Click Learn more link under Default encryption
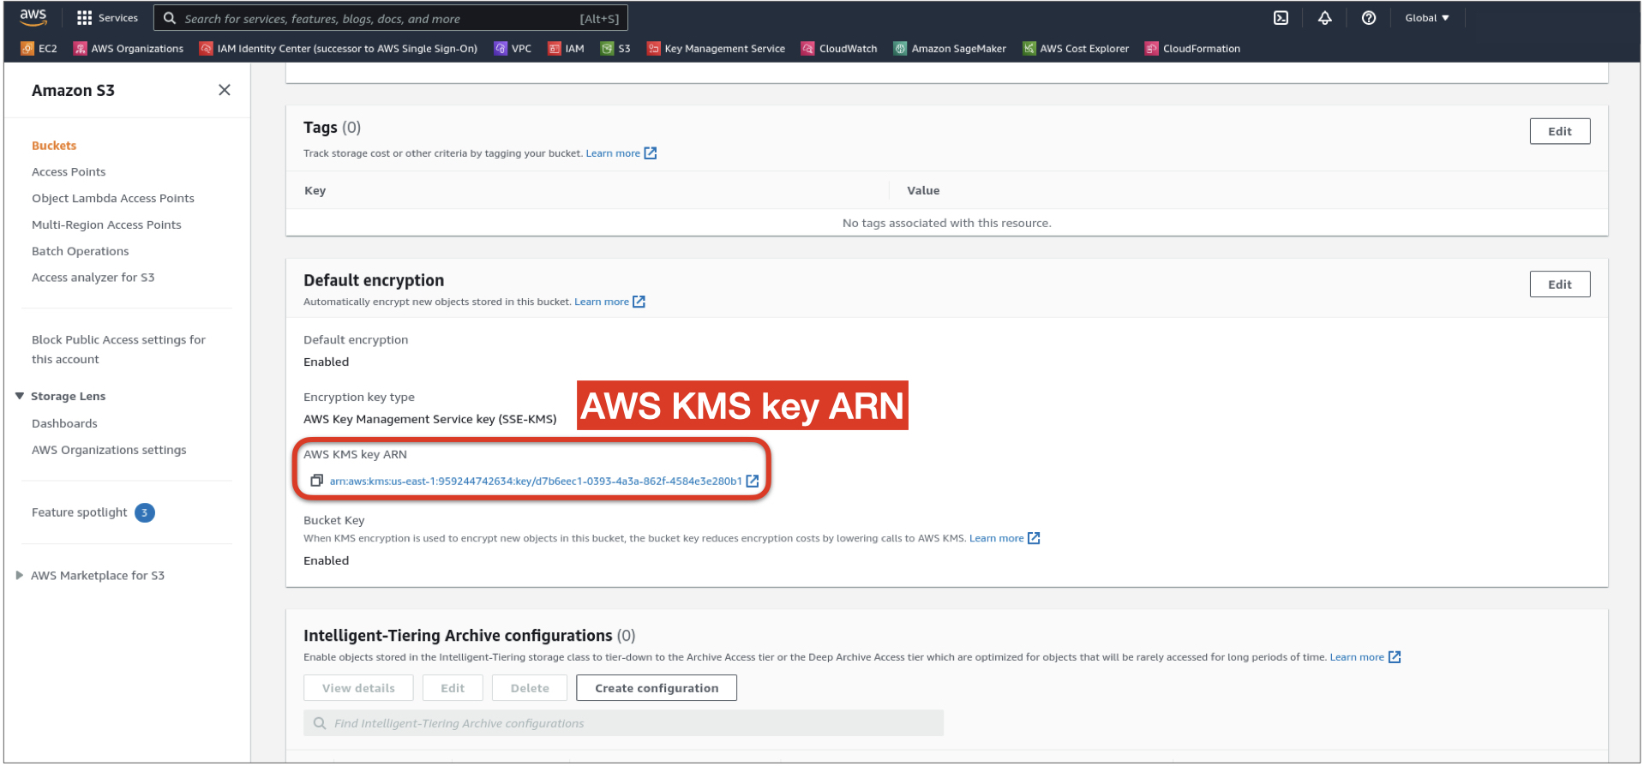Screen dimensions: 1644x766 point(602,302)
